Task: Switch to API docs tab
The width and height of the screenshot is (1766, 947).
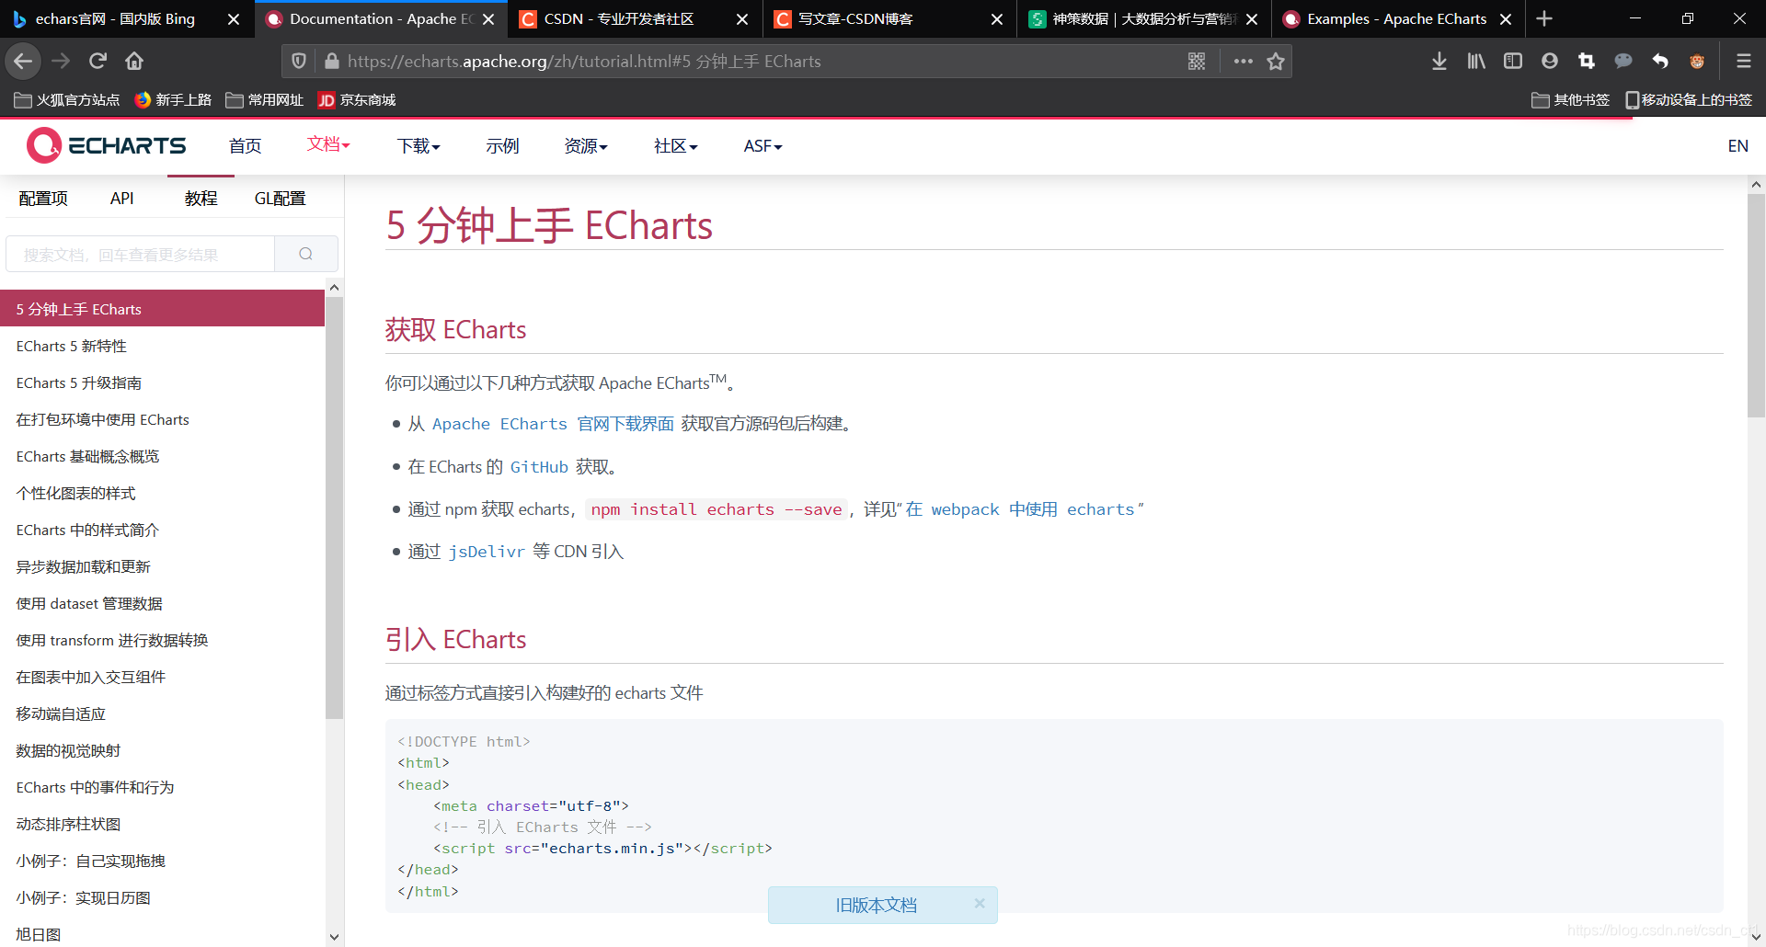Action: [x=121, y=198]
